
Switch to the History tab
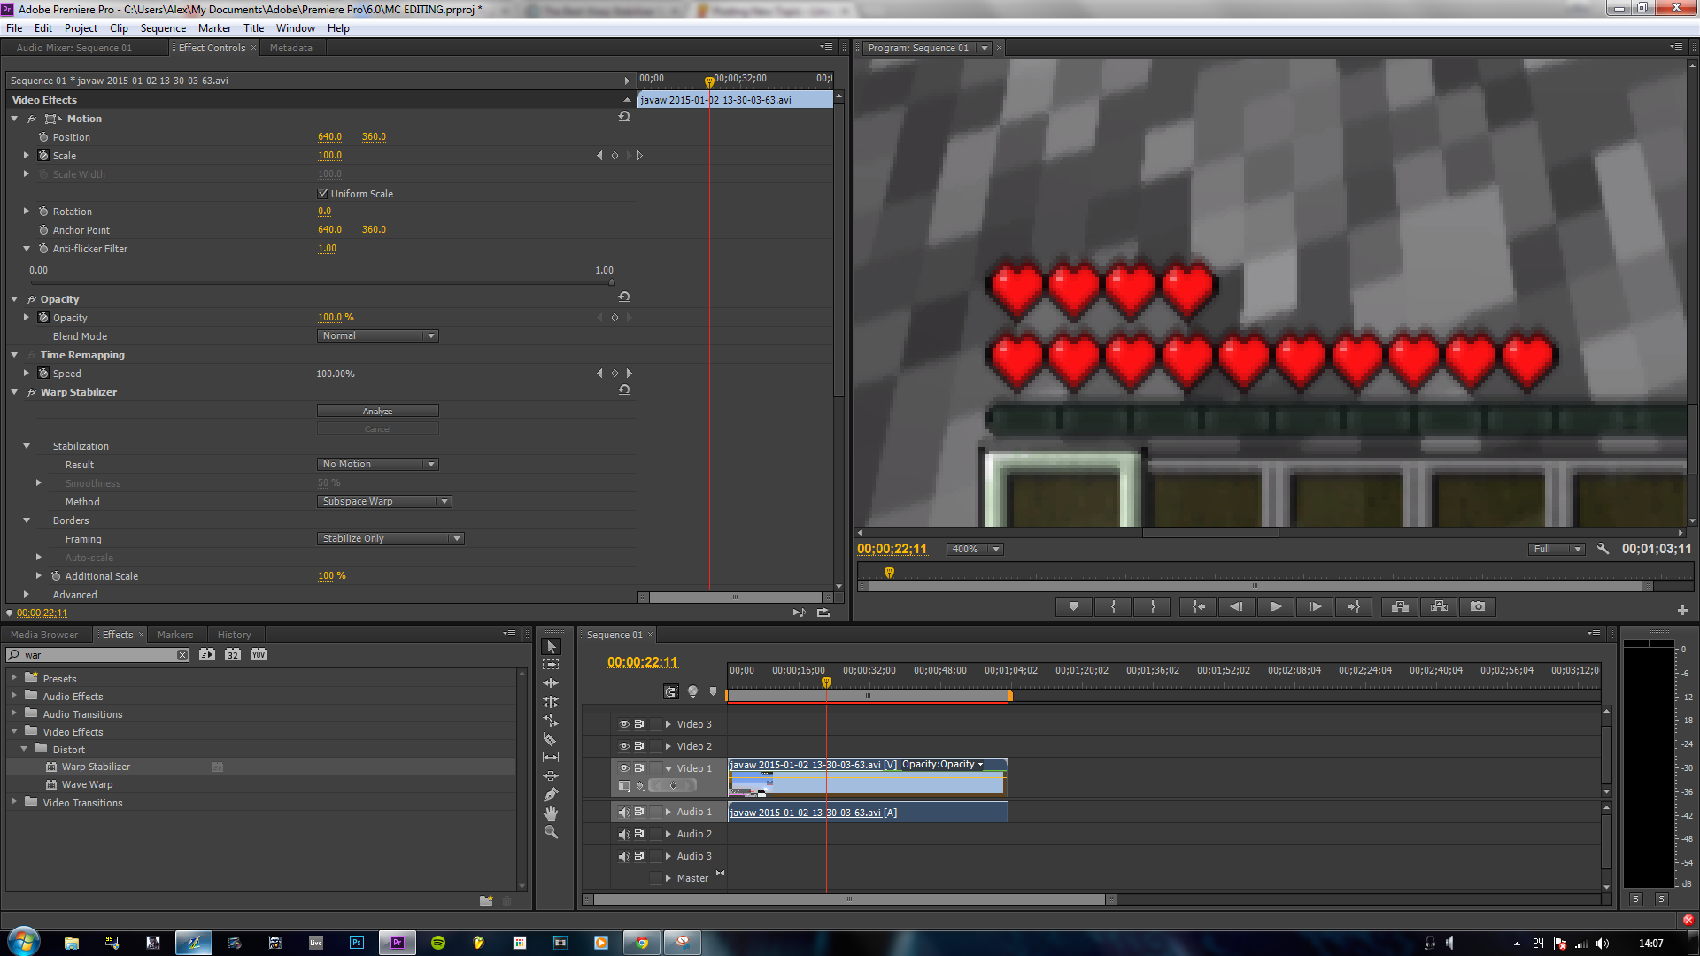tap(235, 635)
